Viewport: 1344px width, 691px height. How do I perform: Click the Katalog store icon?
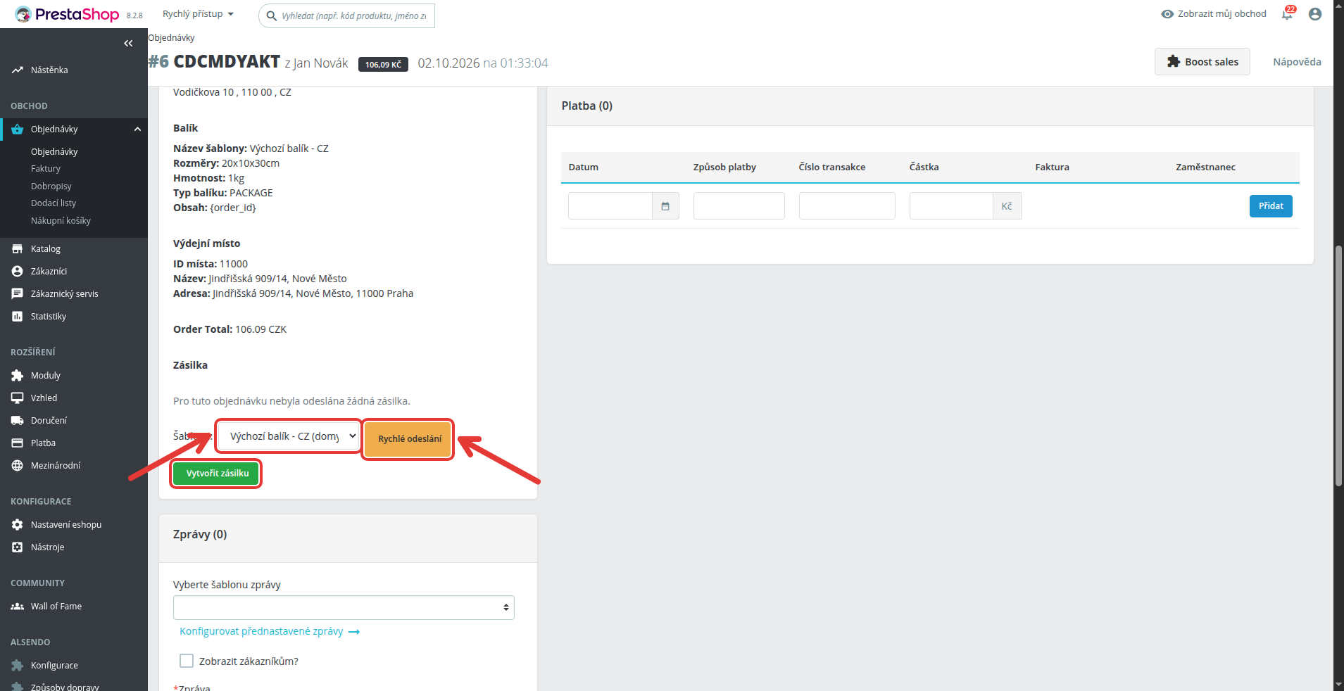pos(17,249)
